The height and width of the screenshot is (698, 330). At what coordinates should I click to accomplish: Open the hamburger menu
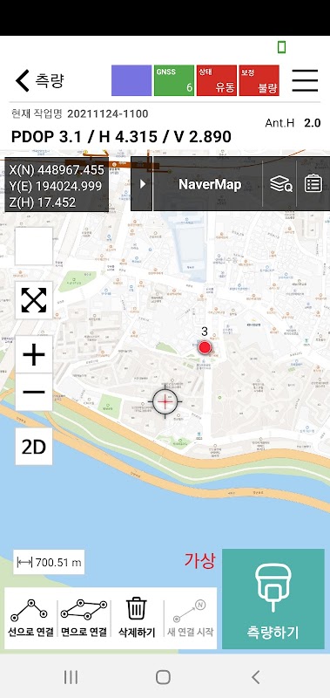click(305, 80)
